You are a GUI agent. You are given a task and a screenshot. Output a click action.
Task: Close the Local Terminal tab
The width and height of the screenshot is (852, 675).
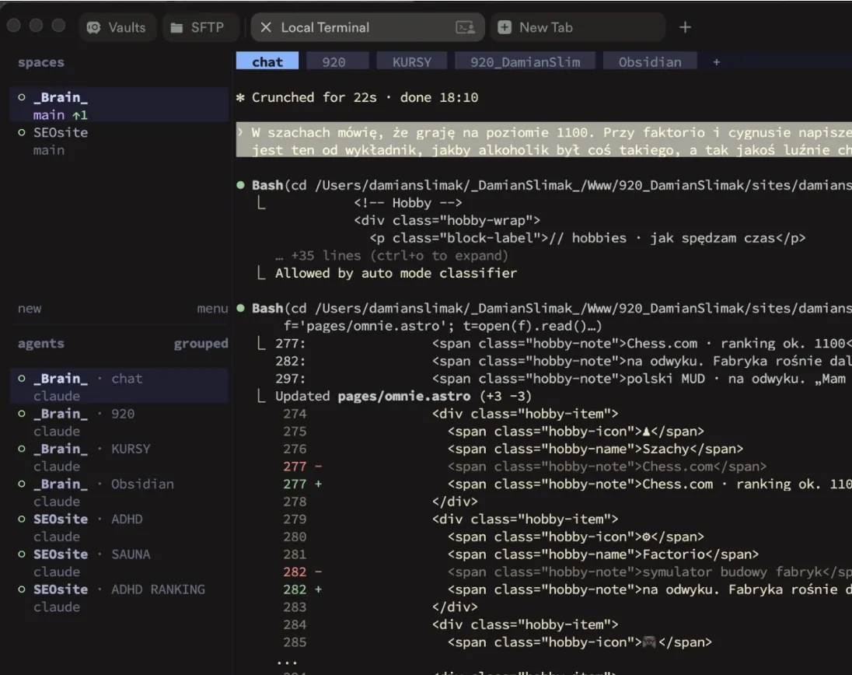coord(266,27)
